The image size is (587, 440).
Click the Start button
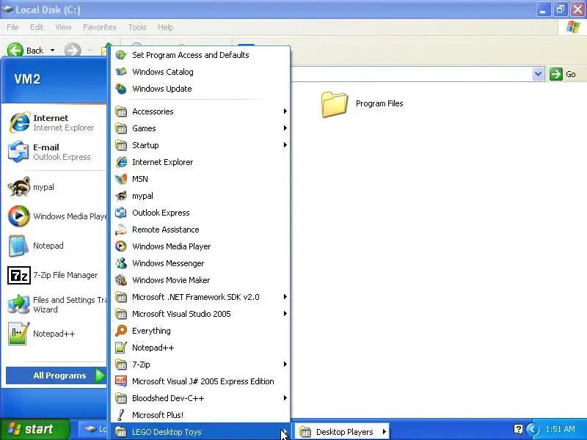tap(34, 429)
